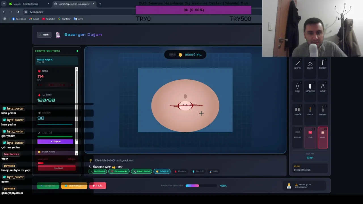
Task: Click the patient name Hasta: Ayşe Y.
Action: pyautogui.click(x=45, y=60)
